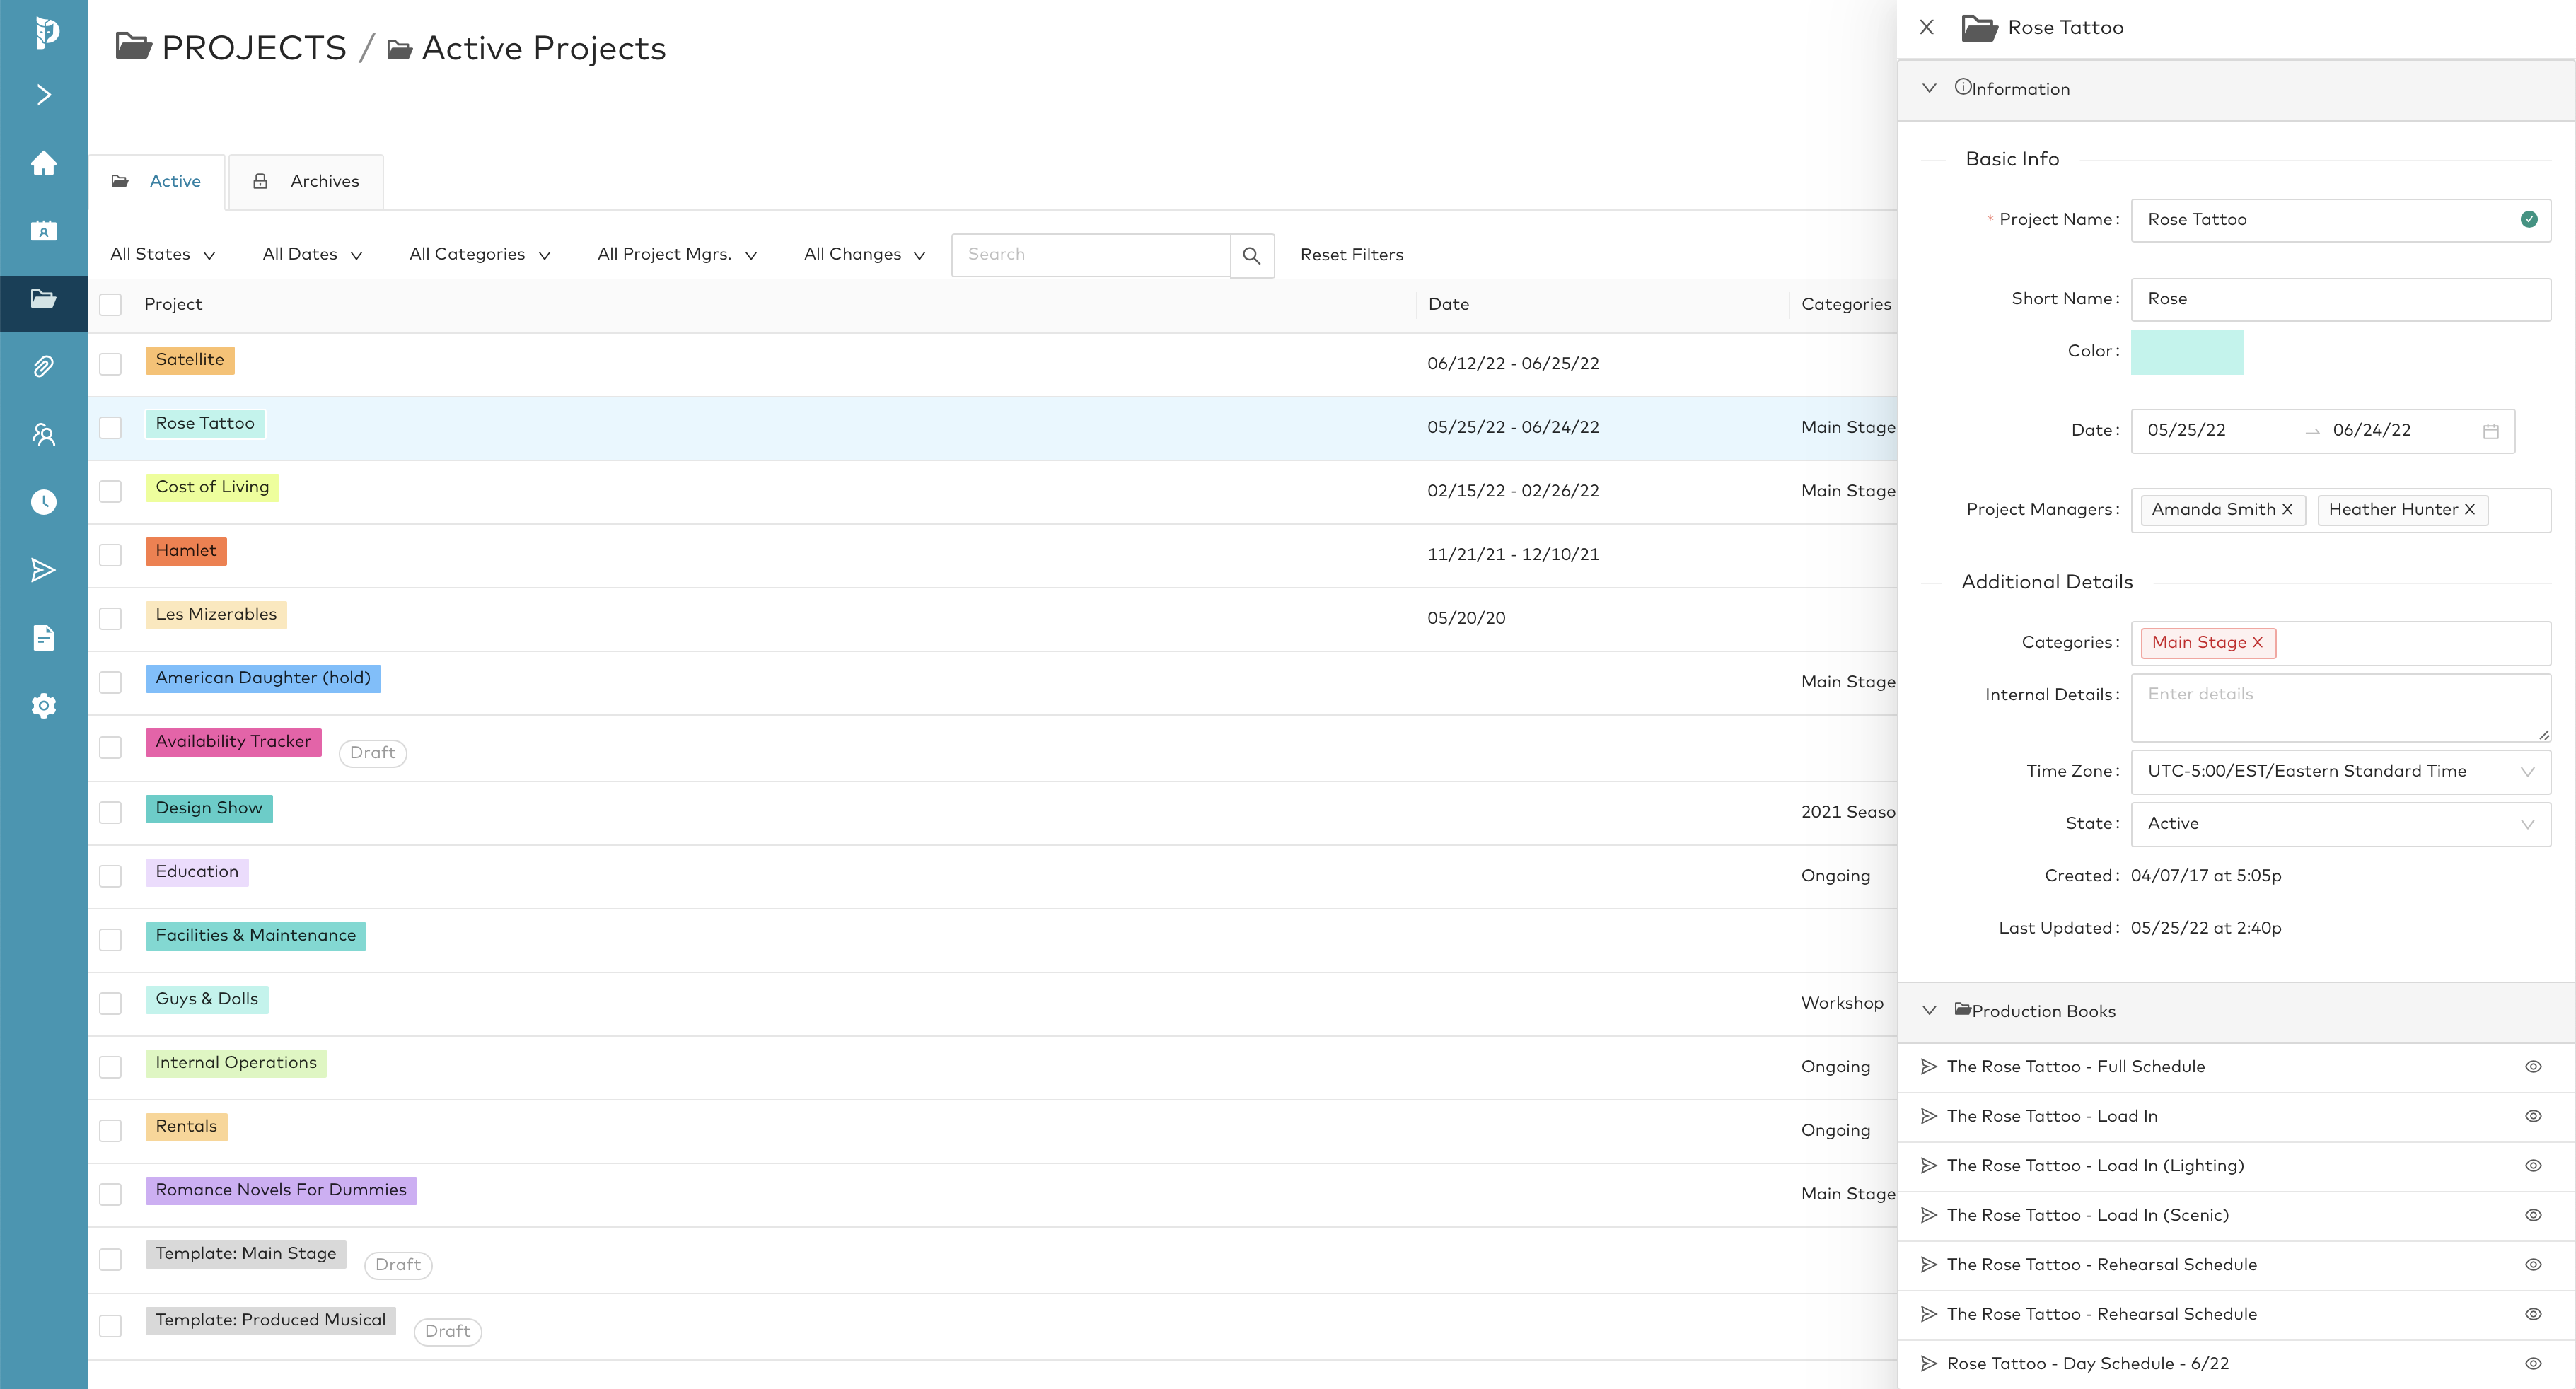
Task: Click Reset Filters
Action: 1351,255
